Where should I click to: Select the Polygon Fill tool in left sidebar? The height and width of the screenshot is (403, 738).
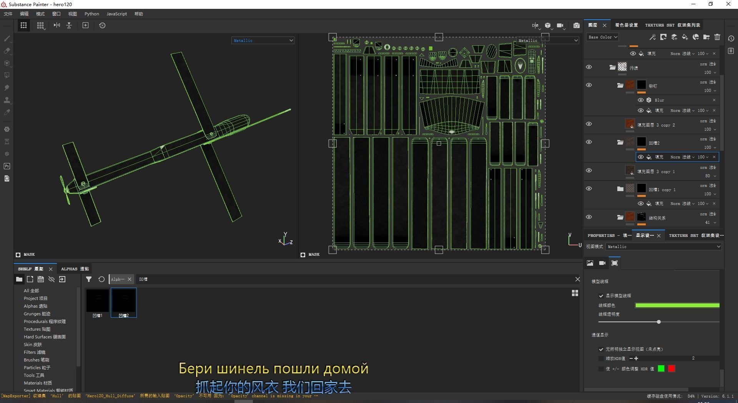click(x=7, y=75)
